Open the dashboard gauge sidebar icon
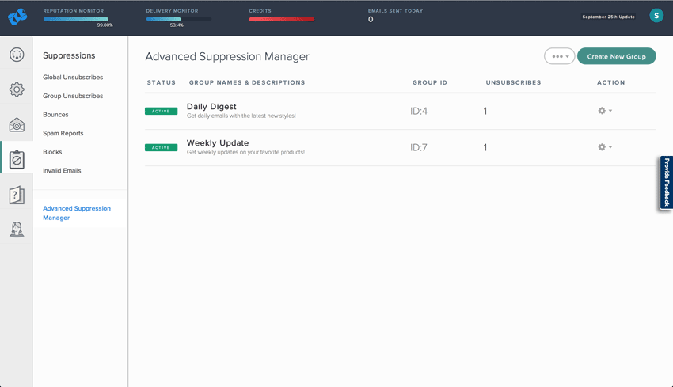Screen dimensions: 673x387 [x=17, y=55]
